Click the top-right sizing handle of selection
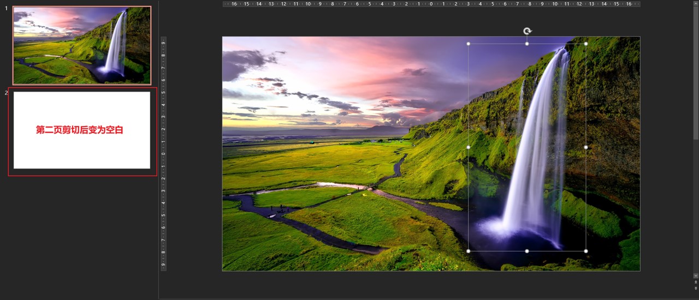699x300 pixels. 586,44
